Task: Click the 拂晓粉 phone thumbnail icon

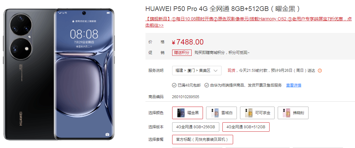Action: point(286,113)
